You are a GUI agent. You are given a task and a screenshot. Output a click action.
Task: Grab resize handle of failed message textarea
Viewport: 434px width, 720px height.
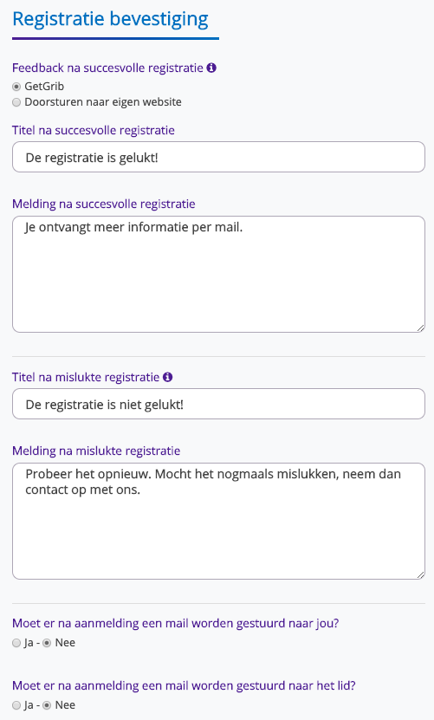[421, 575]
